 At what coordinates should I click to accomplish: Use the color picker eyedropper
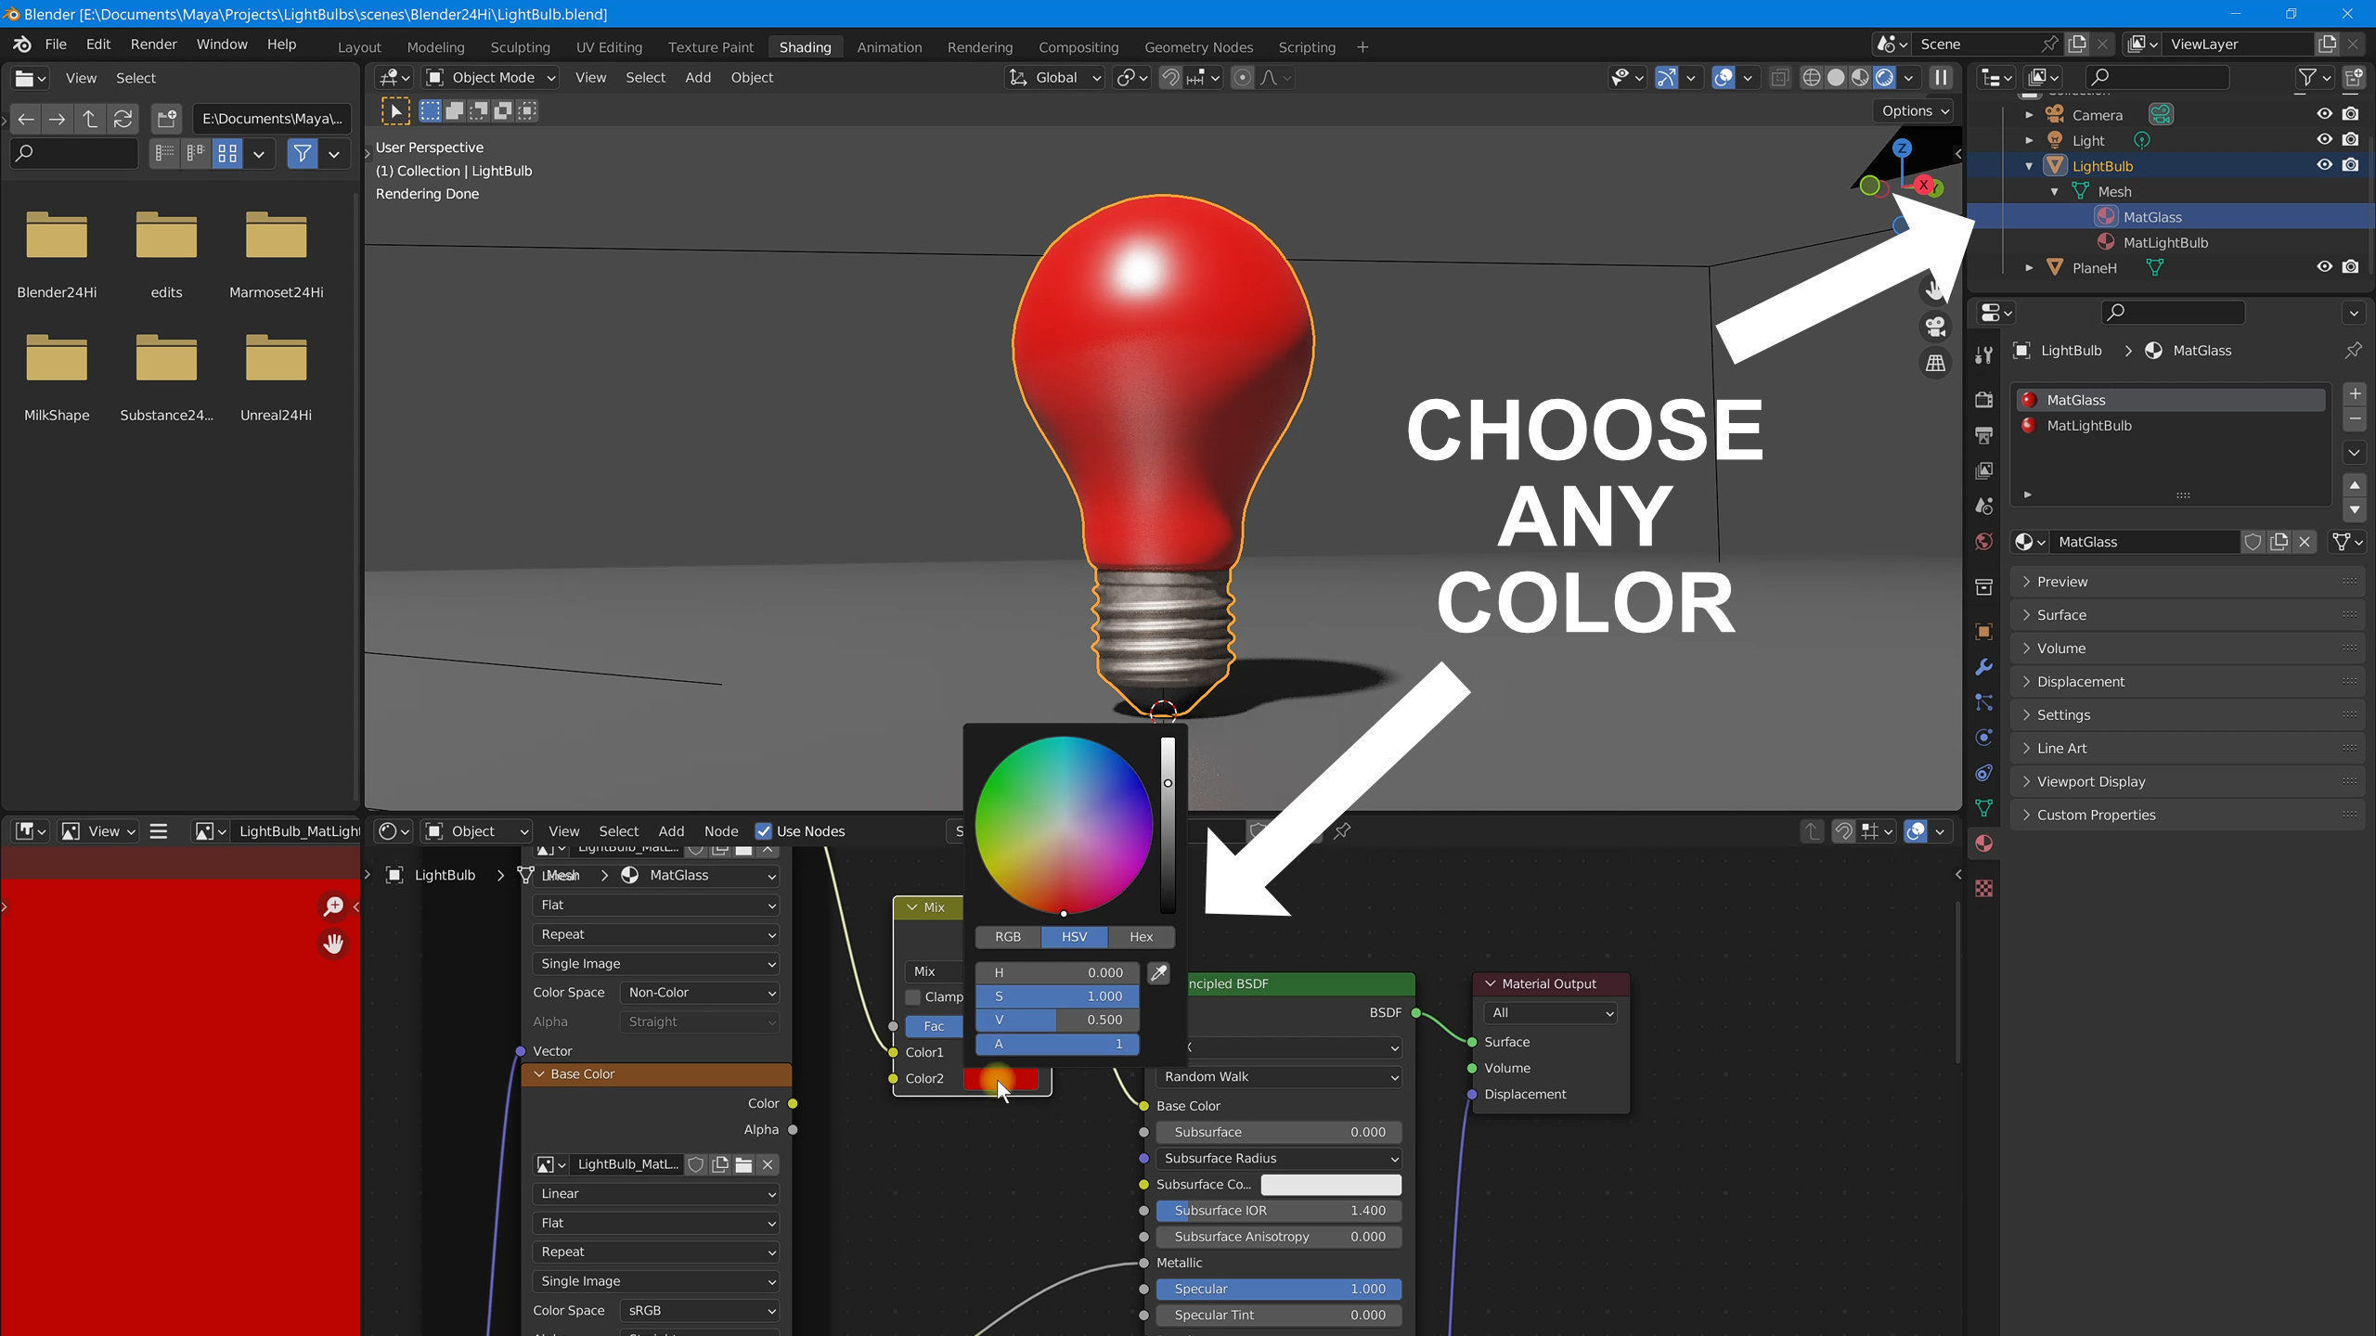(1158, 972)
